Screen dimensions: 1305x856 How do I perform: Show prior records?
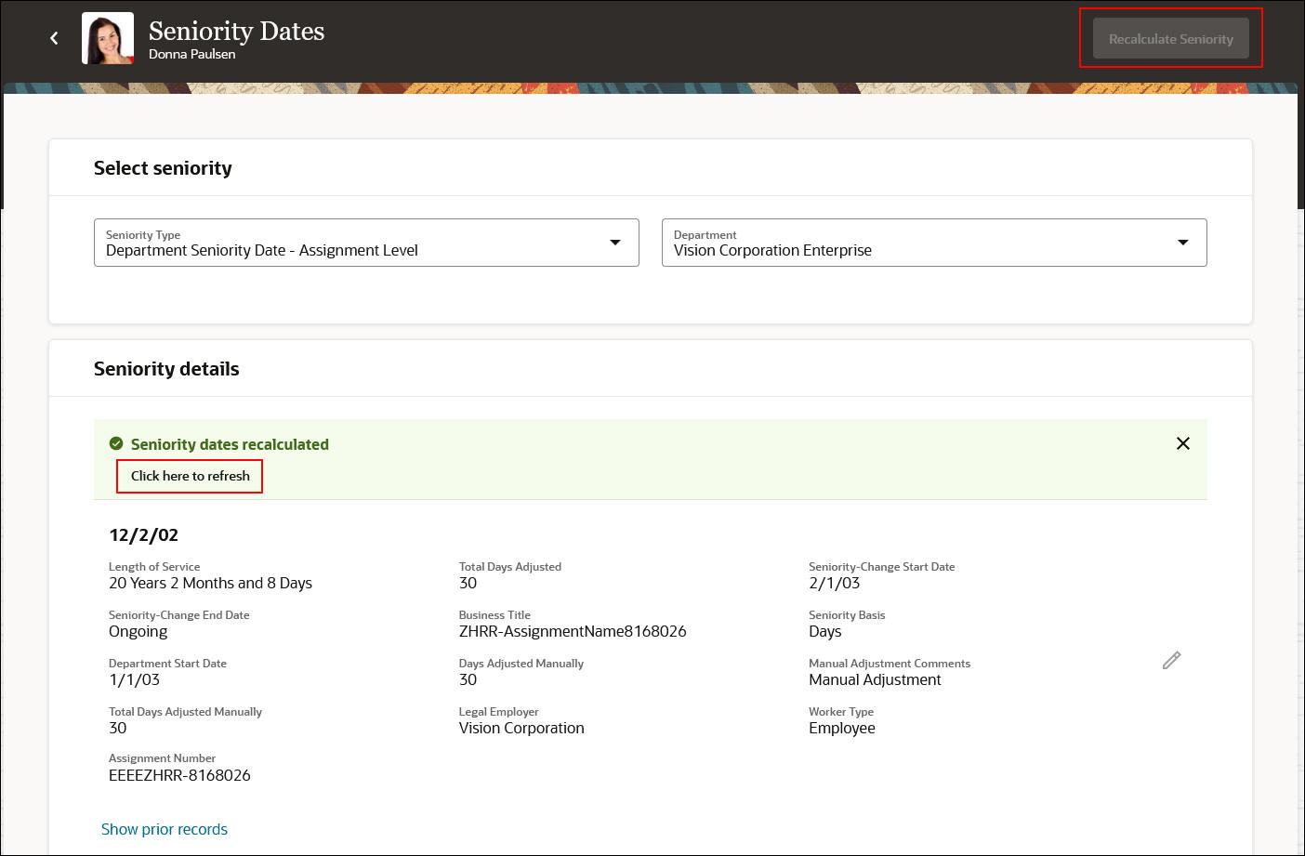click(165, 829)
